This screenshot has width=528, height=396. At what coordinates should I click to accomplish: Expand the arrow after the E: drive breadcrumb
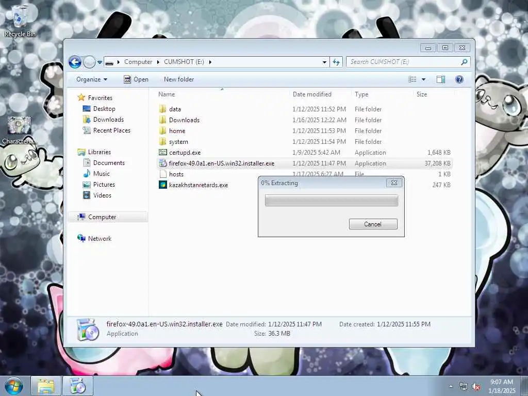pos(210,62)
